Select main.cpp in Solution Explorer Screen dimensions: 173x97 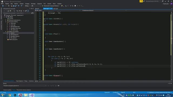pyautogui.click(x=13, y=25)
